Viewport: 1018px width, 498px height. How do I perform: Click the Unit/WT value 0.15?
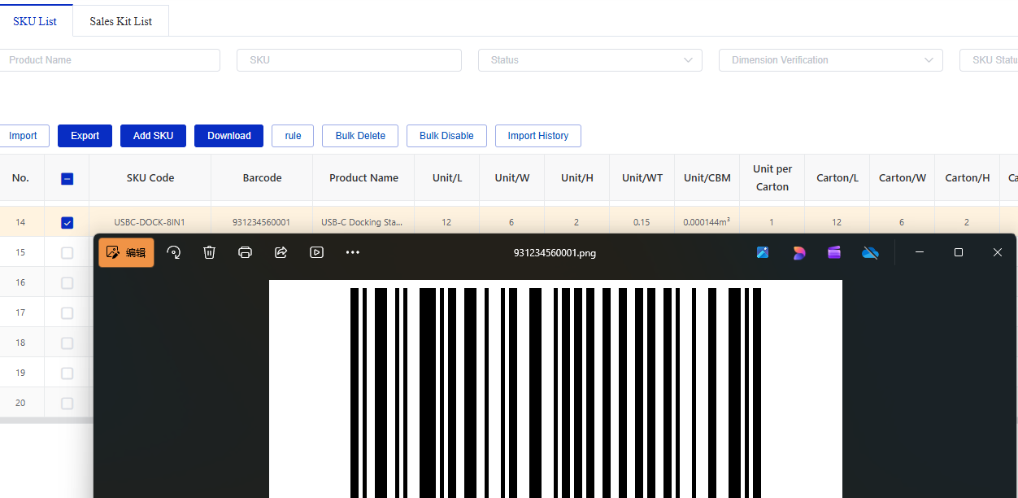(x=642, y=222)
